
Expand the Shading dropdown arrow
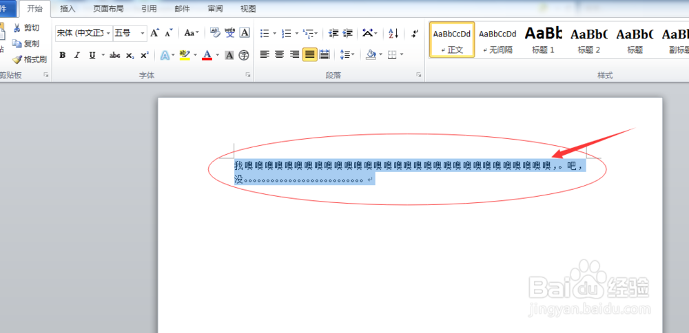click(x=380, y=55)
